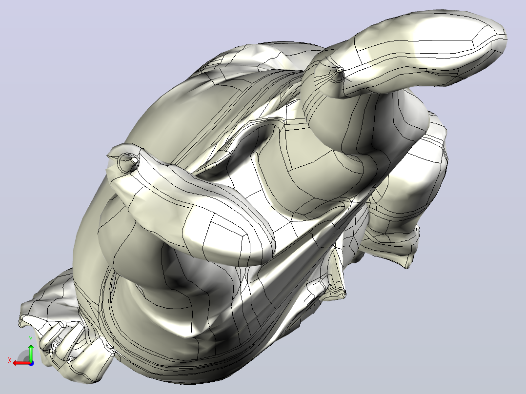Click the green Y axis arrow of the triad

31,353
